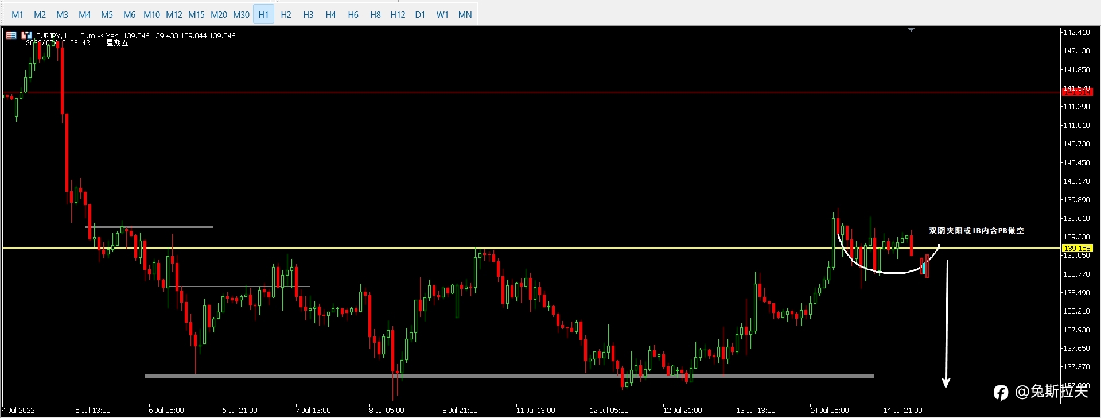Open the Depth of Market icon
Image resolution: width=1101 pixels, height=418 pixels.
(x=26, y=36)
